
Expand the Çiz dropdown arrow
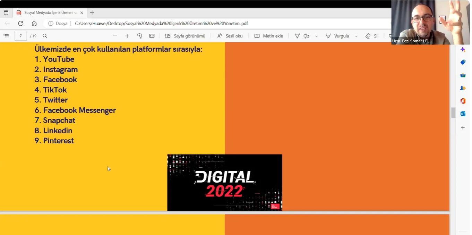pyautogui.click(x=316, y=36)
